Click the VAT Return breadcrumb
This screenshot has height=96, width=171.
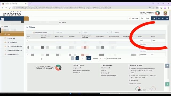click(x=62, y=23)
